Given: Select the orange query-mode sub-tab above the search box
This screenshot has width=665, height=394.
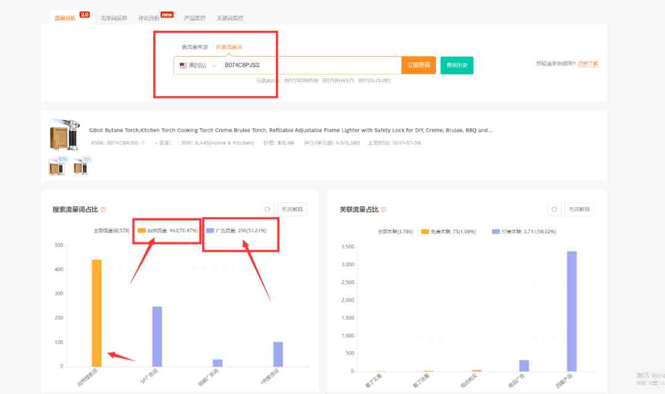Looking at the screenshot, I should coord(229,47).
